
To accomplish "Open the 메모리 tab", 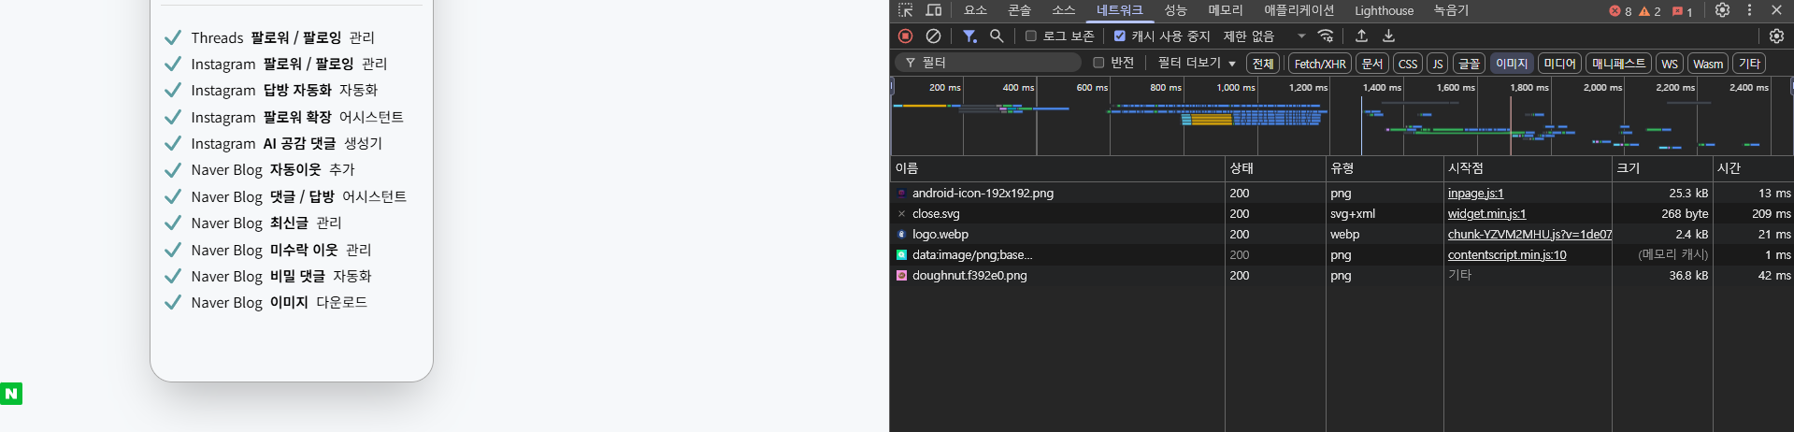I will 1225,10.
